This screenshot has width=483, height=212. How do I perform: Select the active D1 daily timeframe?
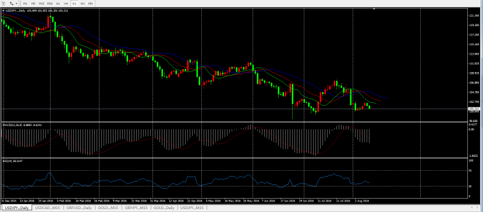pyautogui.click(x=74, y=3)
